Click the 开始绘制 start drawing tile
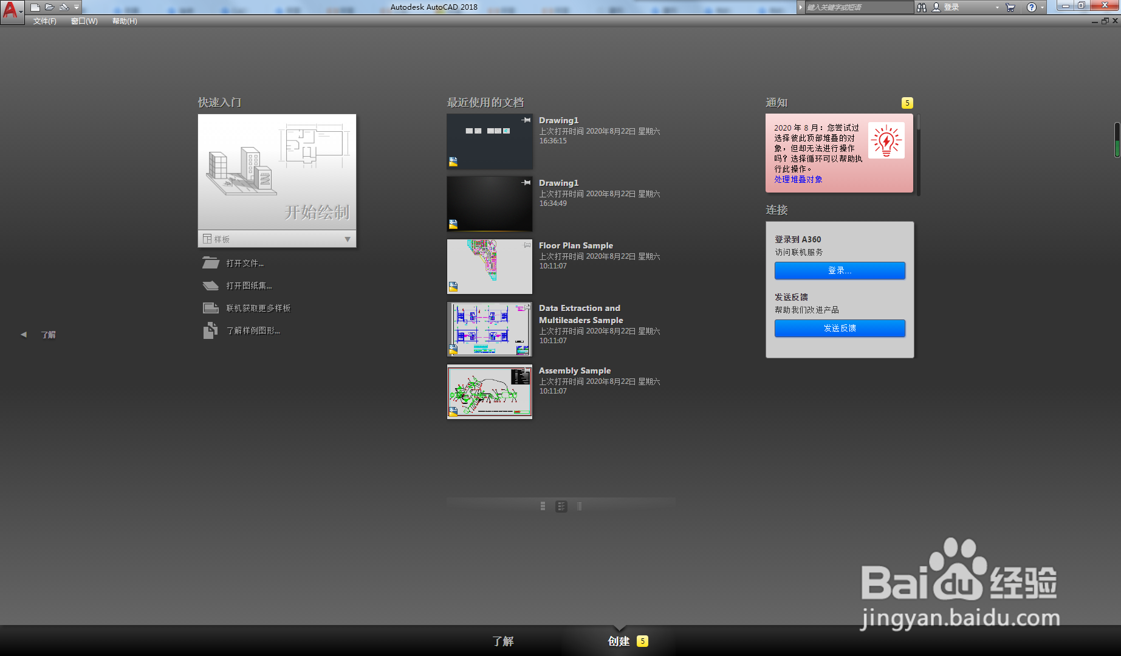 (277, 172)
